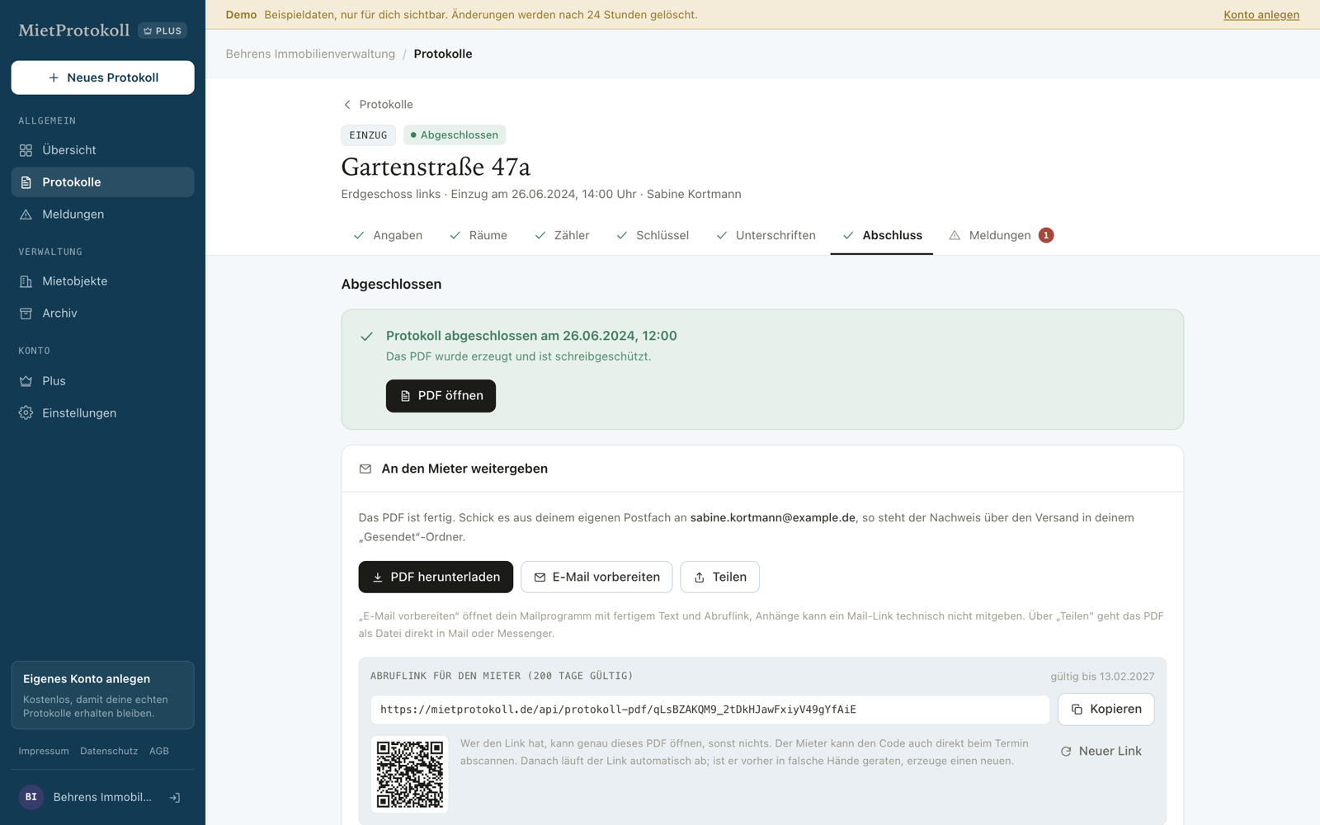Switch to the Schlüssel tab
1320x825 pixels.
coord(653,235)
